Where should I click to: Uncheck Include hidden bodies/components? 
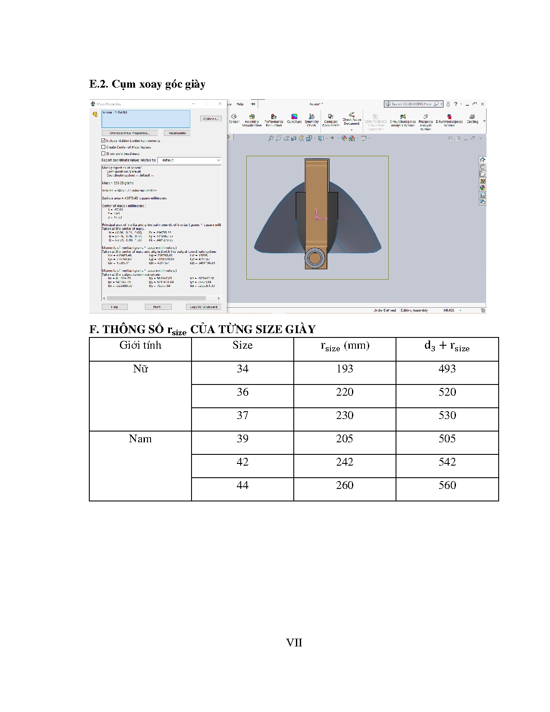click(104, 141)
